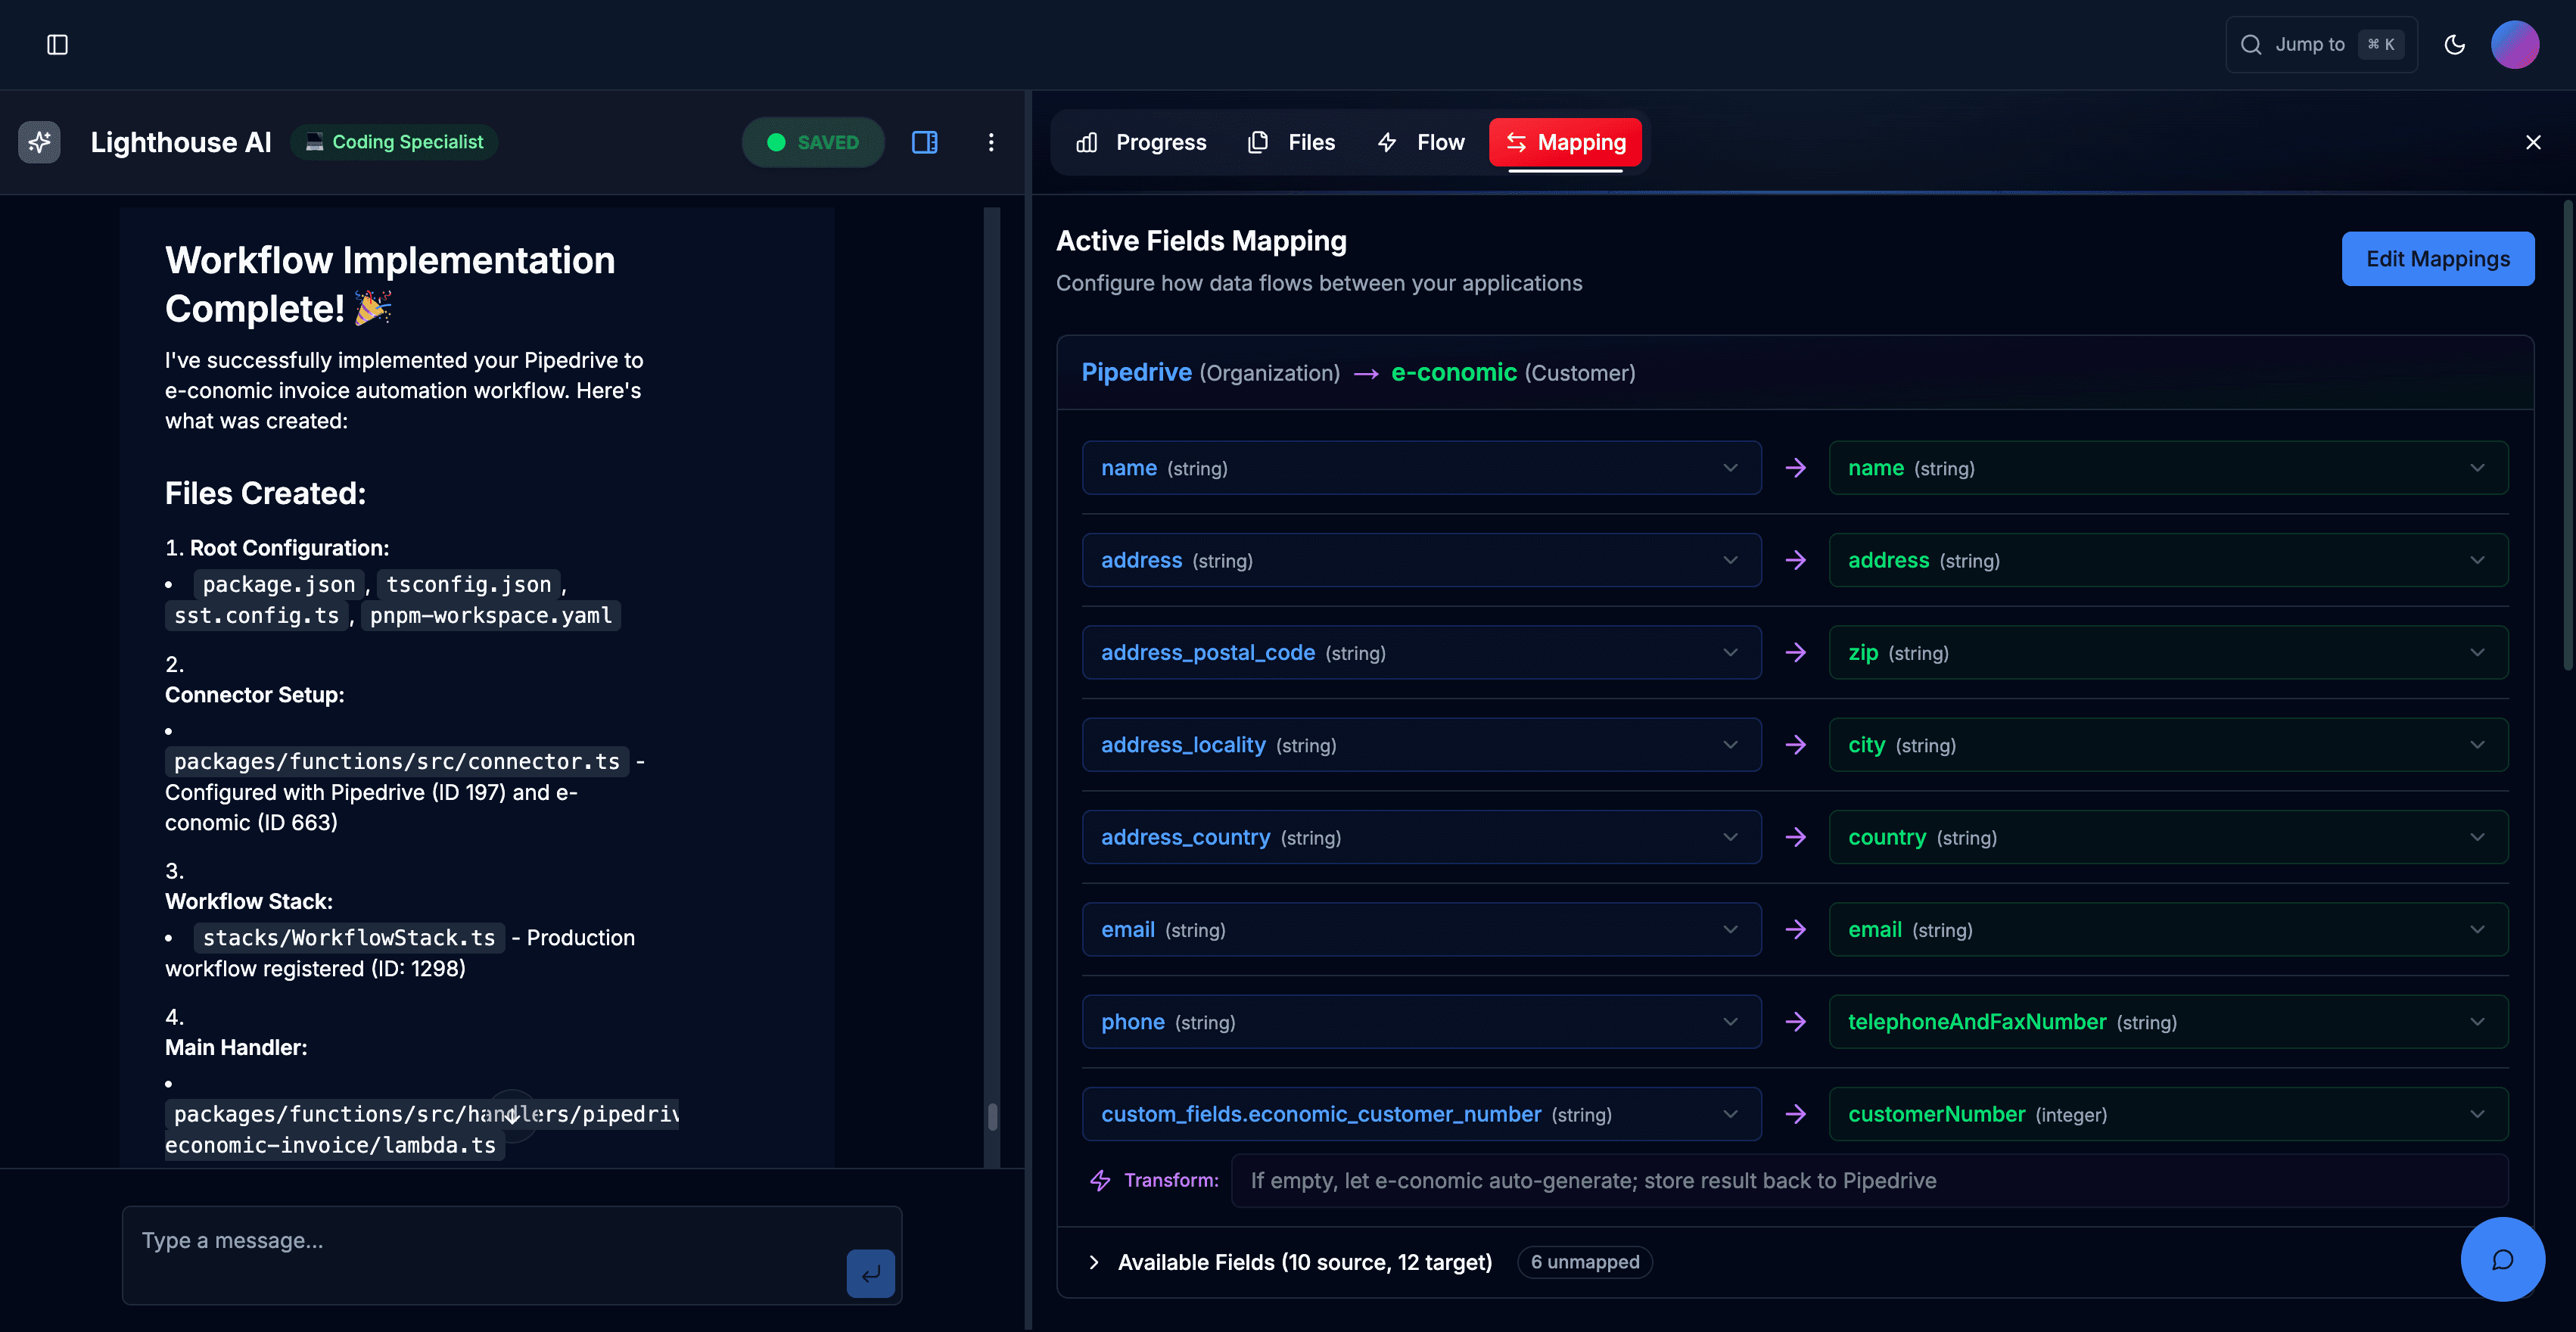Open the Jump to search box
The width and height of the screenshot is (2576, 1332).
point(2320,44)
